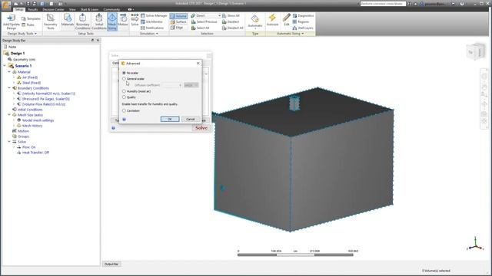Click Show All
Viewport: 492px width, 276px height.
231,15
